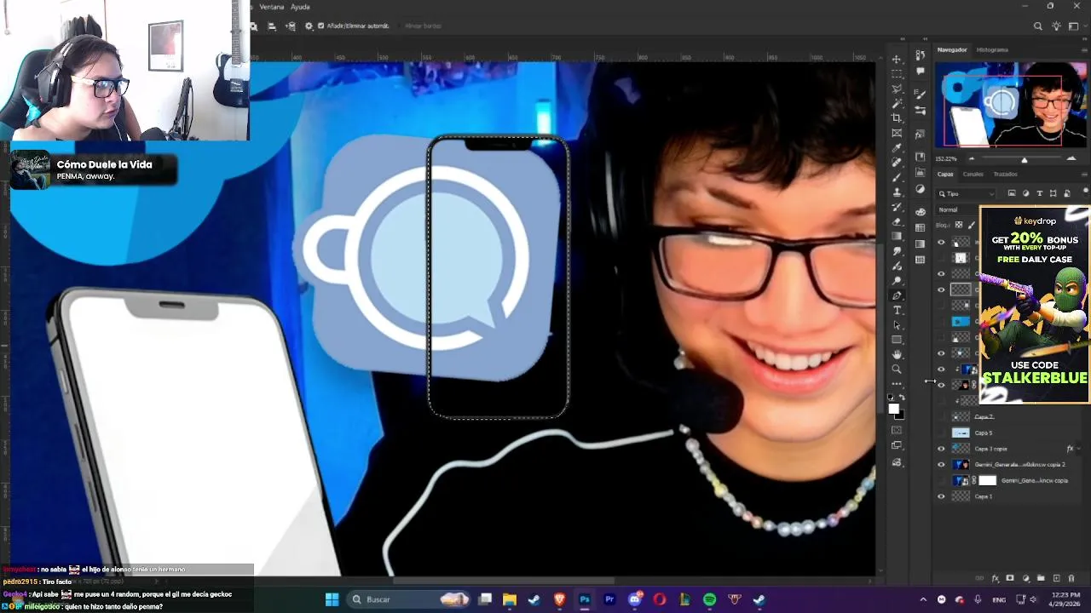1091x613 pixels.
Task: Open Photoshop search in options bar
Action: click(1037, 26)
